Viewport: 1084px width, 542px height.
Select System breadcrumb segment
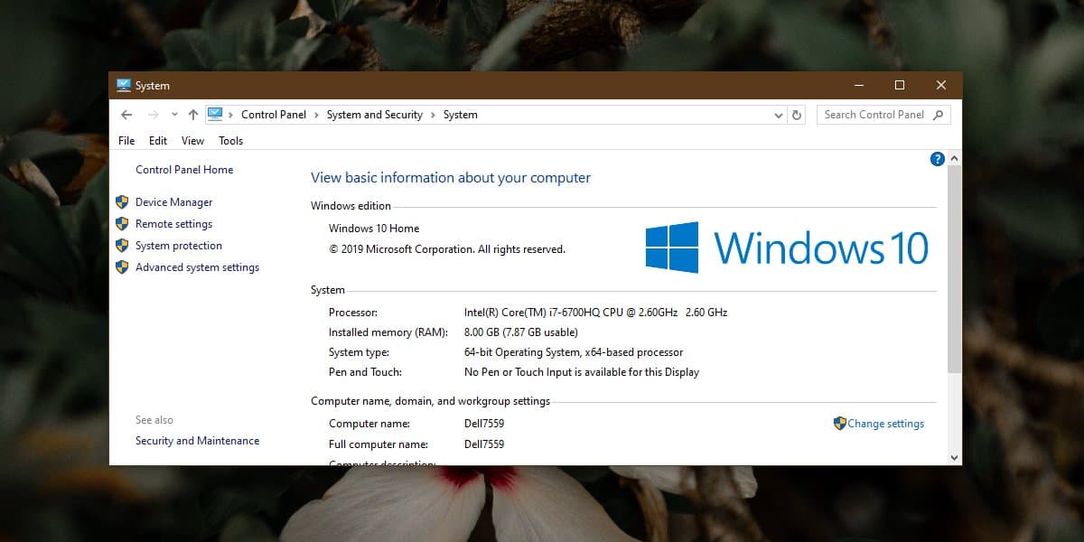click(461, 115)
